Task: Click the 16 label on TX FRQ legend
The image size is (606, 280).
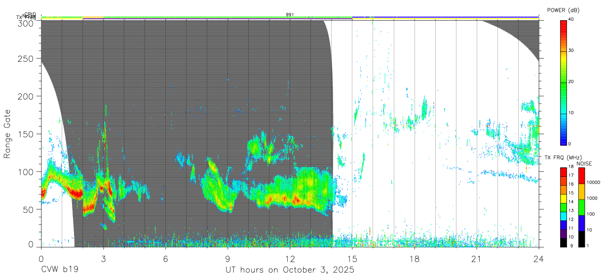Action: click(x=571, y=184)
